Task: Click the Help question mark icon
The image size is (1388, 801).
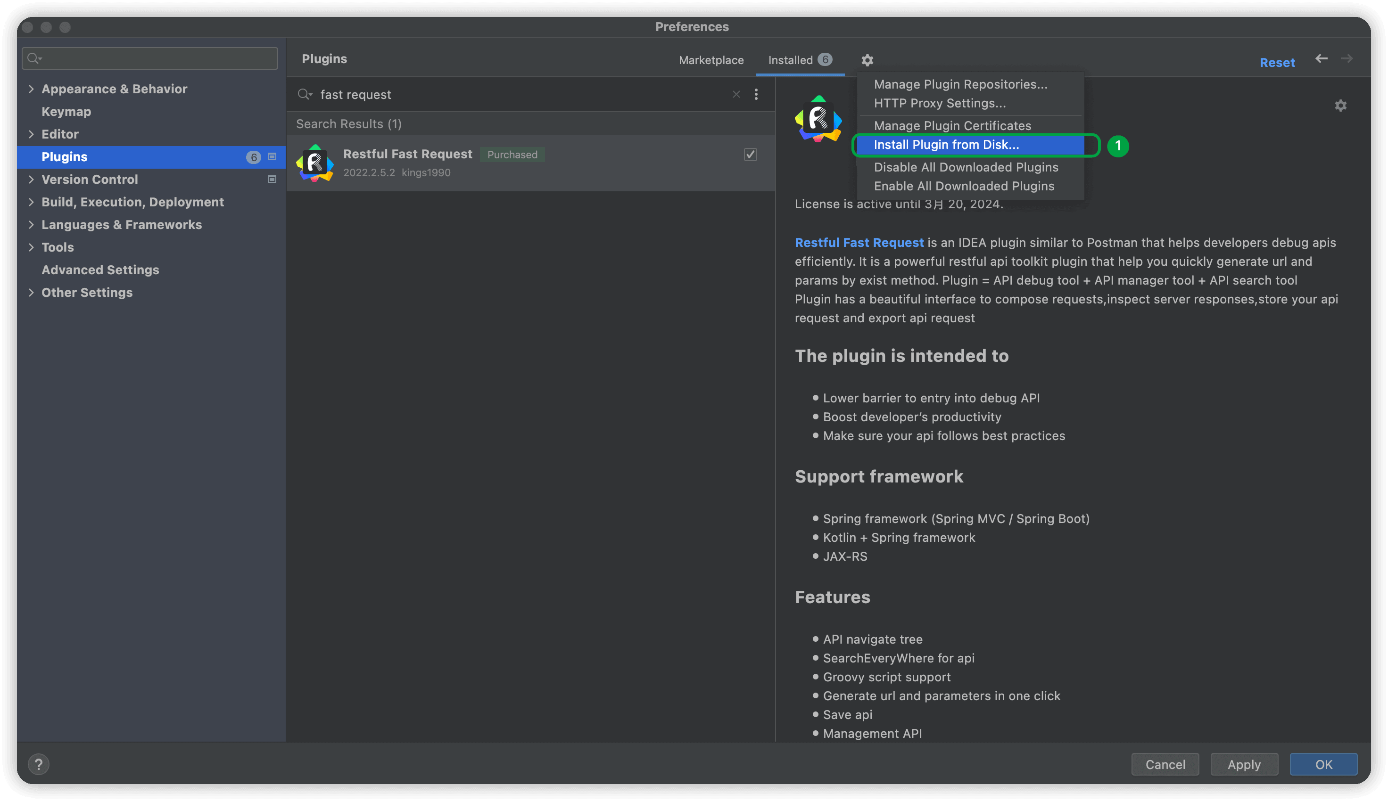Action: point(39,764)
